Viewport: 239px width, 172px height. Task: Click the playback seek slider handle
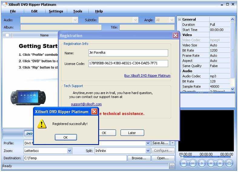(181, 157)
